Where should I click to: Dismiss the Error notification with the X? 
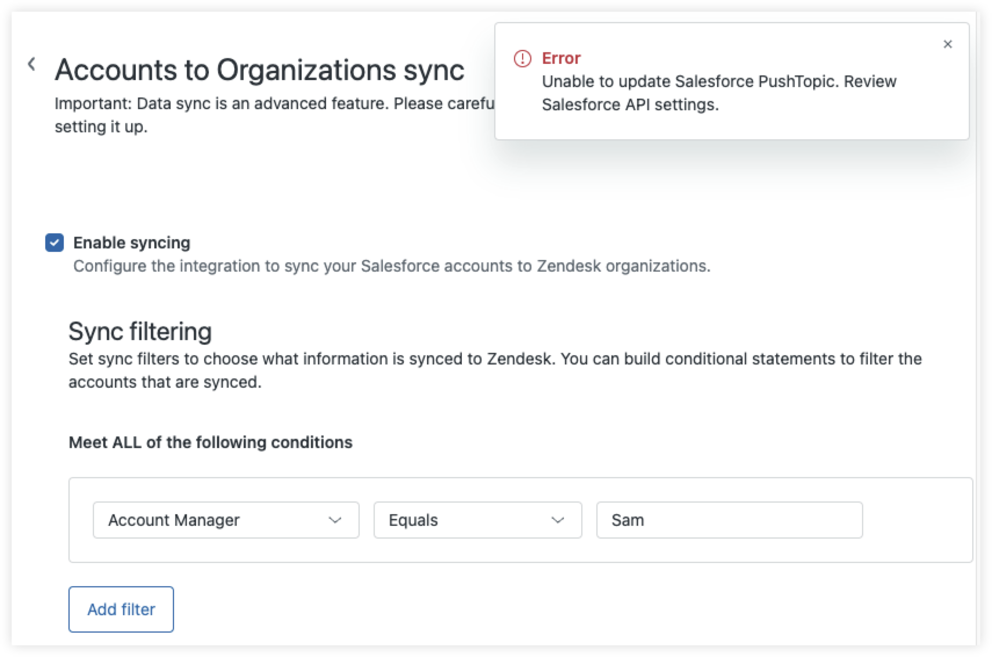pos(947,44)
